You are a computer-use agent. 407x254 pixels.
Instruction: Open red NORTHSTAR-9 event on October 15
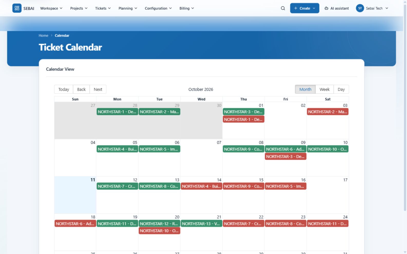point(243,186)
